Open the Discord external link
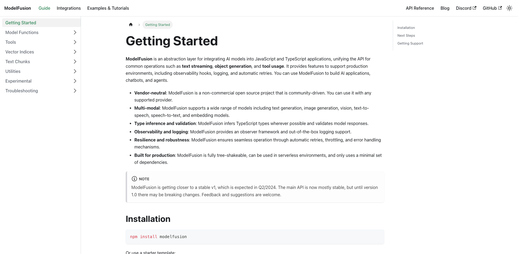Screen dimensions: 518x254 pyautogui.click(x=466, y=8)
